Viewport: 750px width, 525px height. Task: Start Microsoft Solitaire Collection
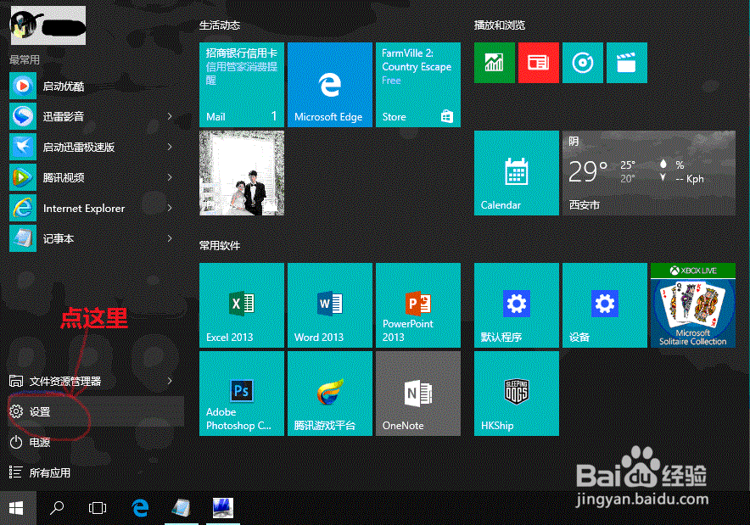pos(692,305)
